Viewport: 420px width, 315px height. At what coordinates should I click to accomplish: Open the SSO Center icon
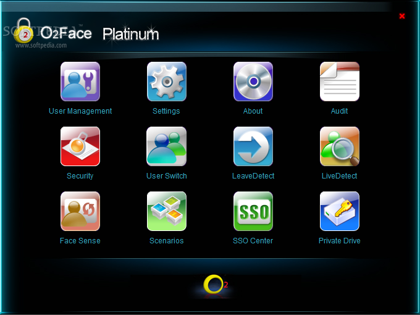[x=253, y=211]
